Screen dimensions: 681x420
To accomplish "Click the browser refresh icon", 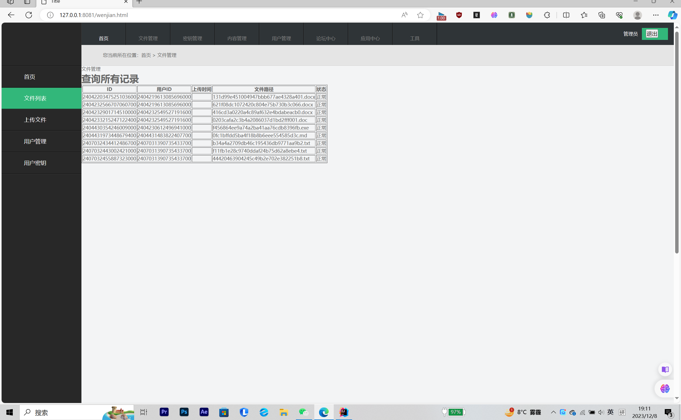I will (29, 15).
